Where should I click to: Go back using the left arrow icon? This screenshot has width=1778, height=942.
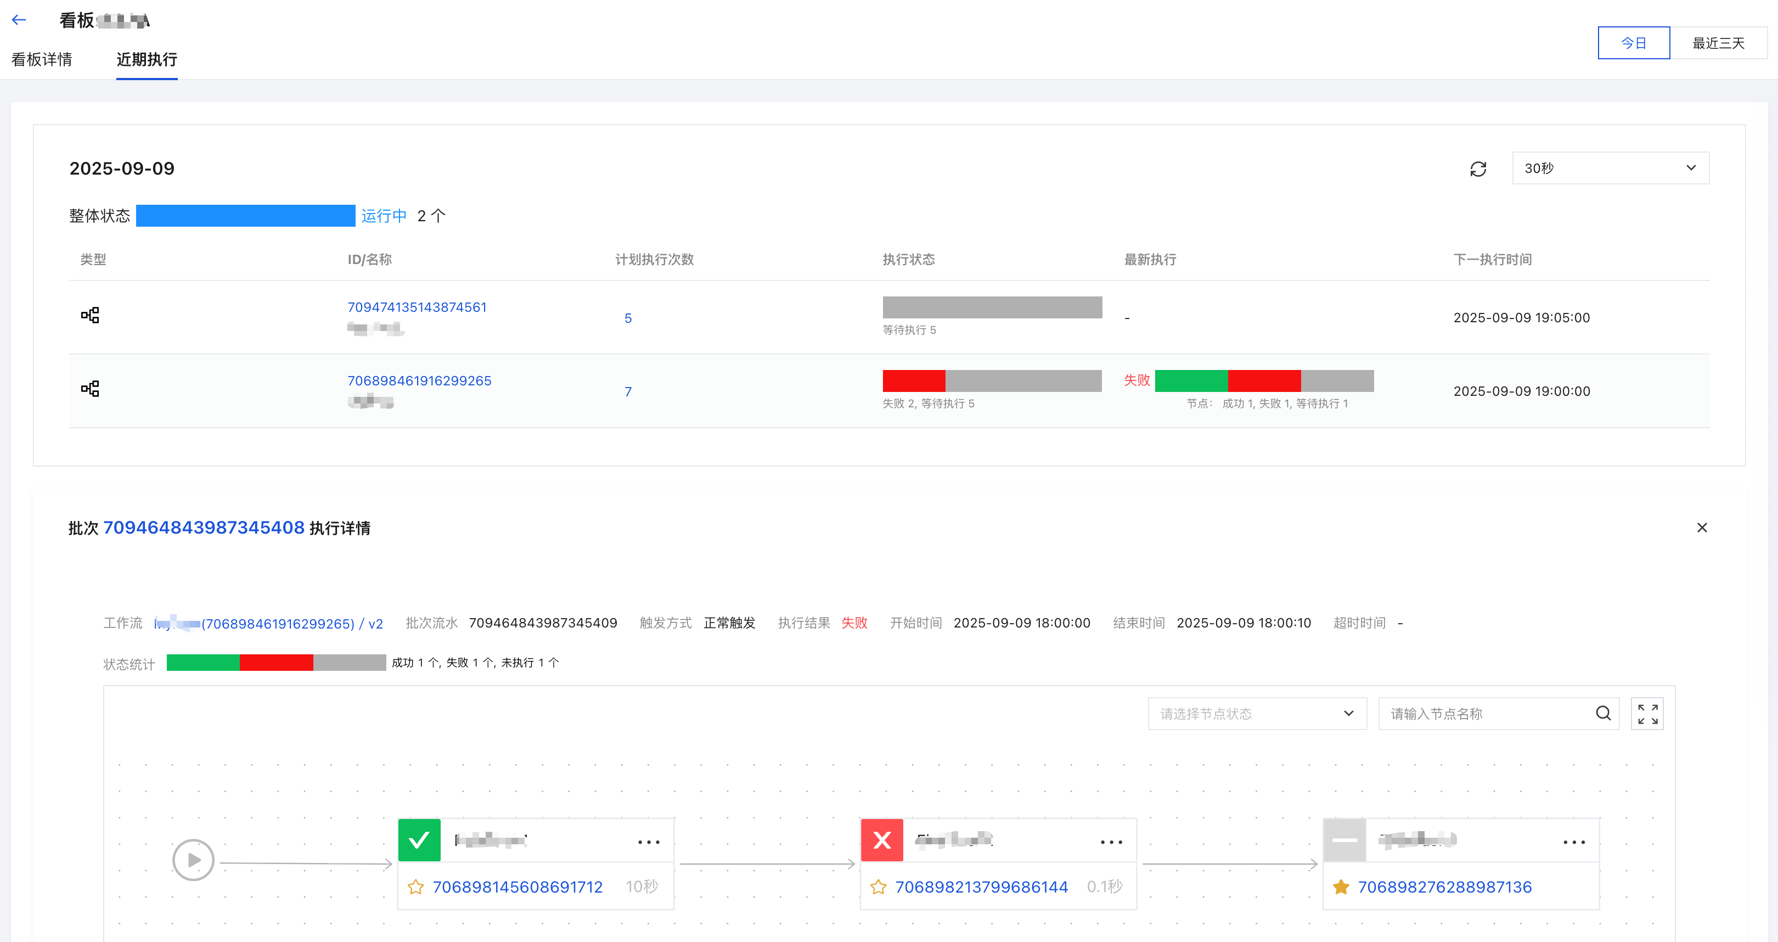tap(19, 20)
